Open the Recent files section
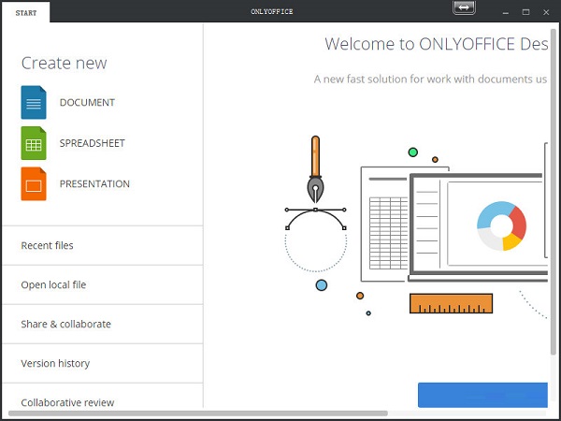The image size is (561, 421). (x=47, y=245)
